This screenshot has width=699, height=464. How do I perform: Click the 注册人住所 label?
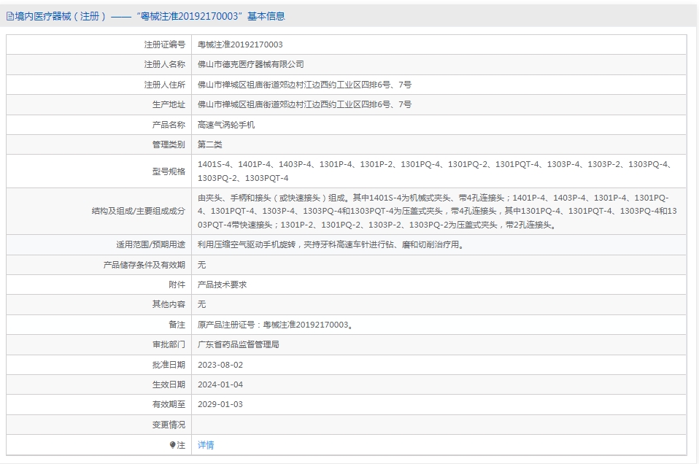pos(164,85)
